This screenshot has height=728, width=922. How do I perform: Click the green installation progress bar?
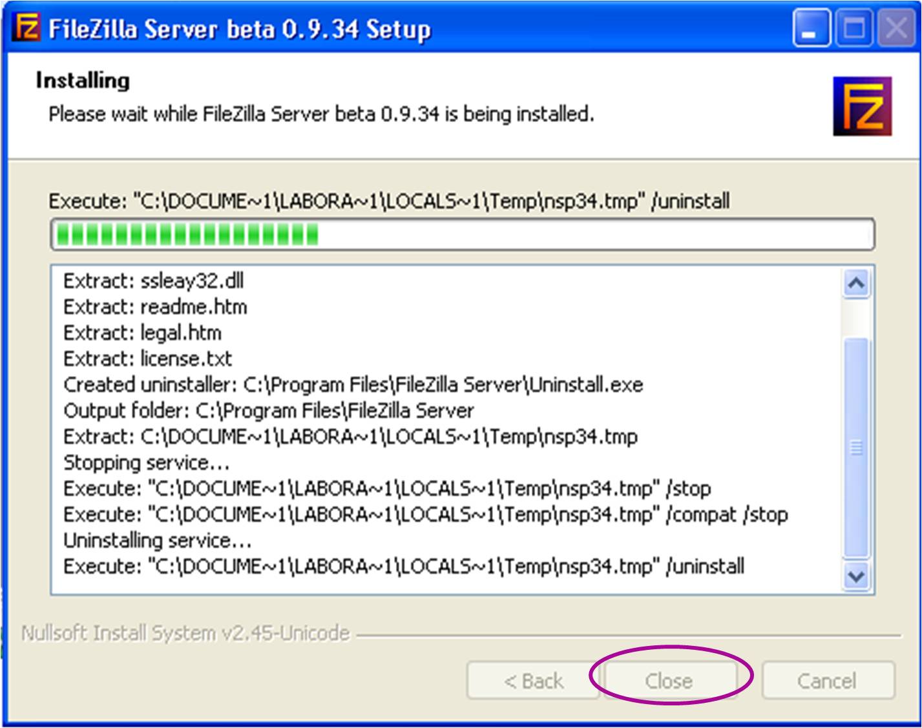tap(462, 234)
